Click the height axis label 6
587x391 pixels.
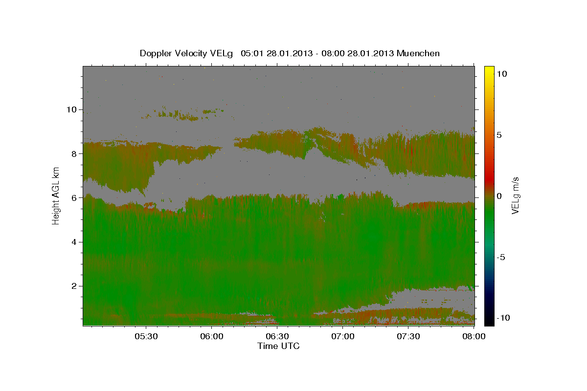(74, 197)
